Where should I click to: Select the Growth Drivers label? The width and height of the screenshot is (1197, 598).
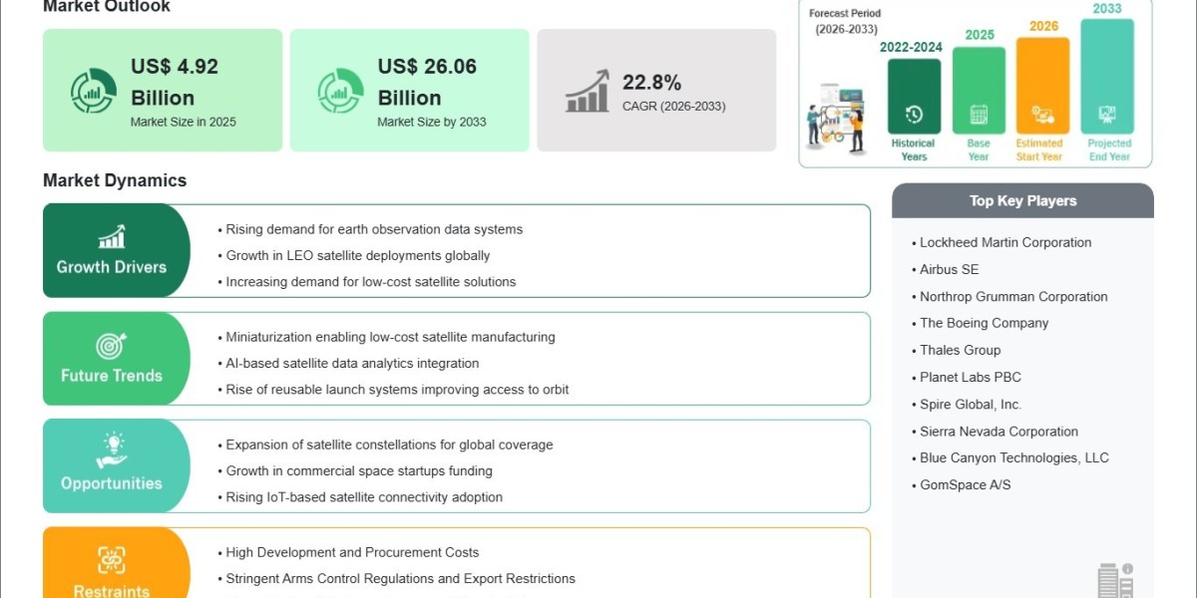[x=112, y=267]
